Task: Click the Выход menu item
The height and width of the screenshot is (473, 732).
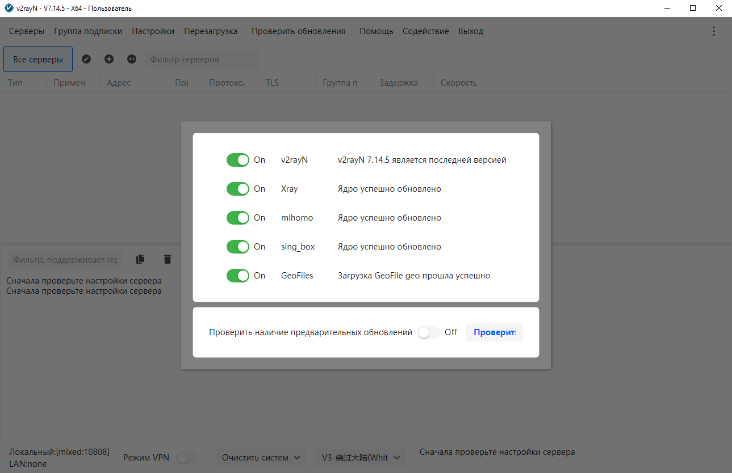Action: pyautogui.click(x=471, y=31)
